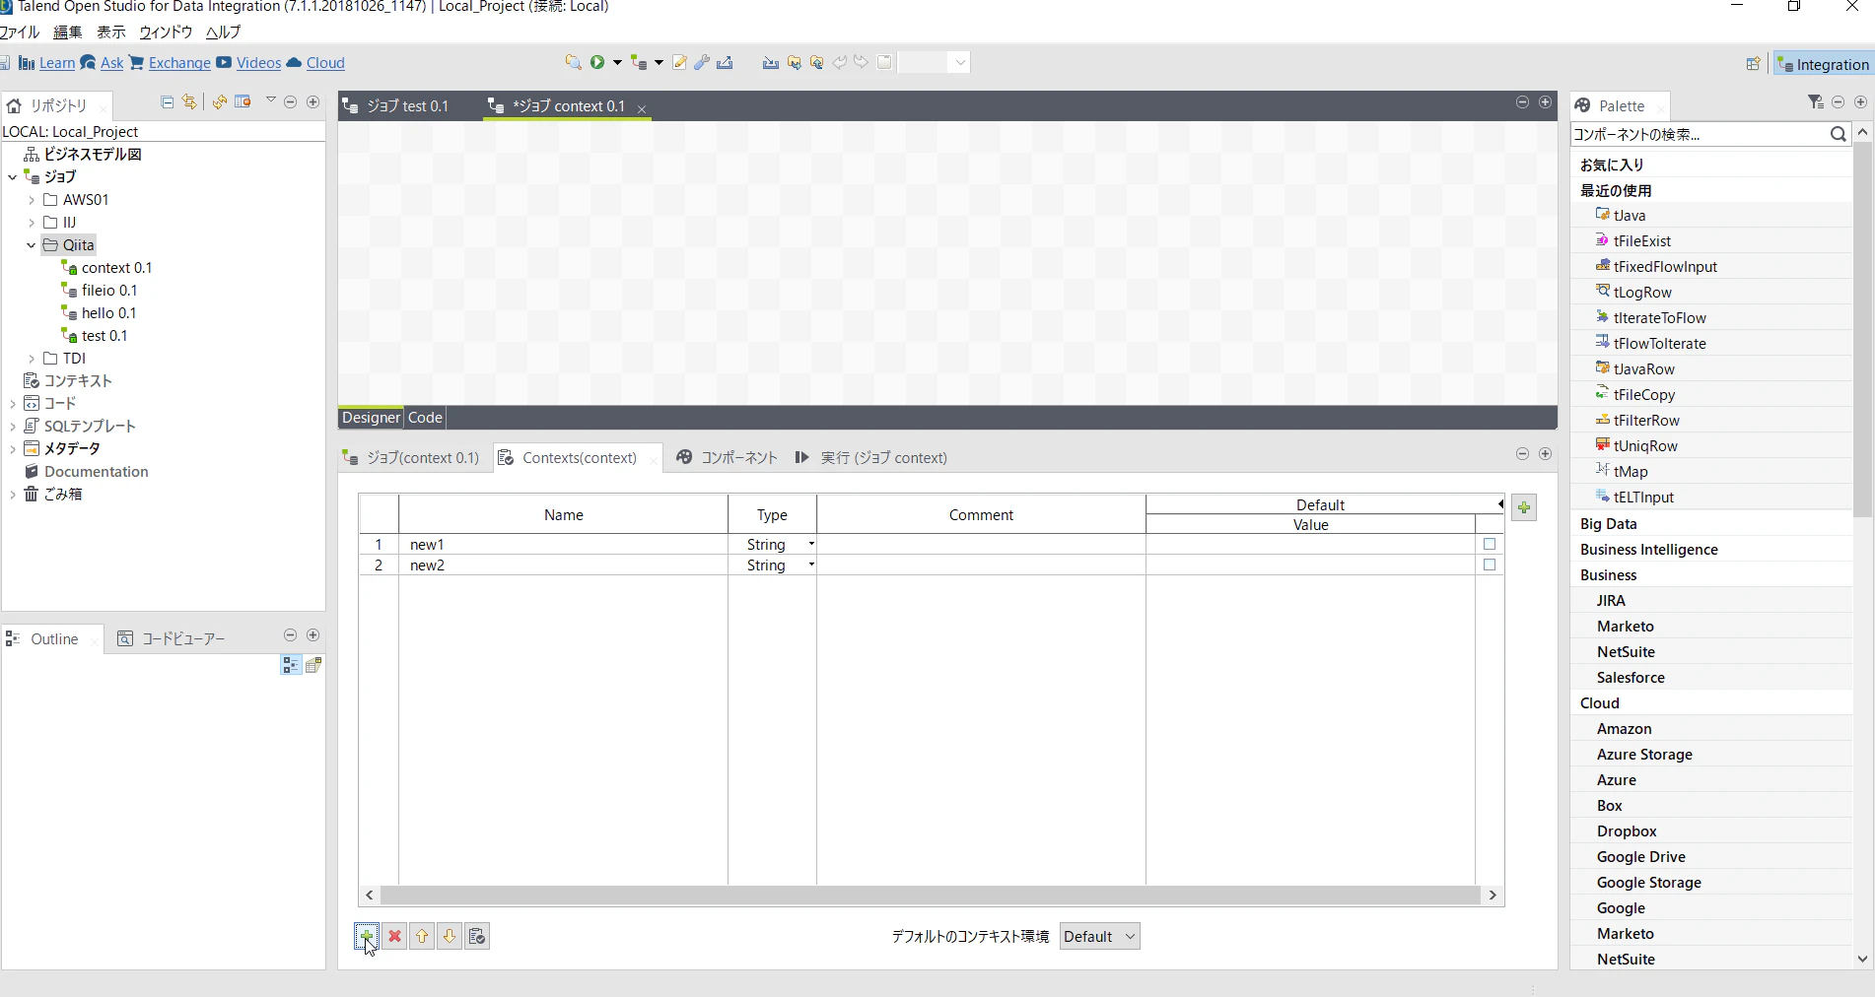Click the Outline view mode icon

[x=291, y=665]
